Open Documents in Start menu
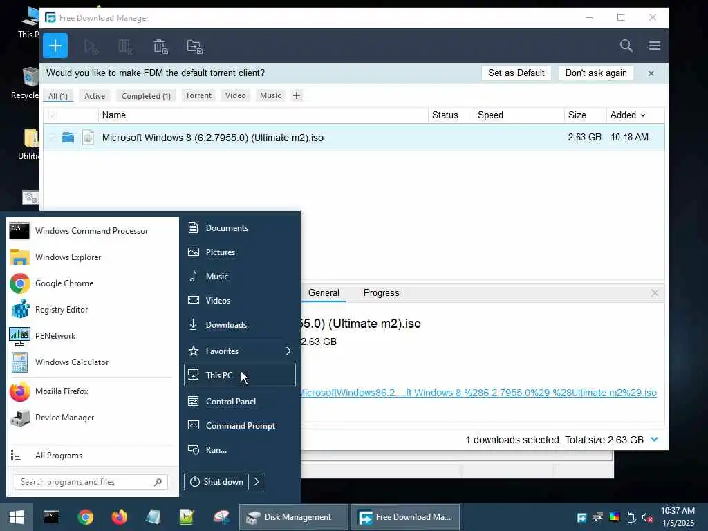708x531 pixels. coord(240,228)
